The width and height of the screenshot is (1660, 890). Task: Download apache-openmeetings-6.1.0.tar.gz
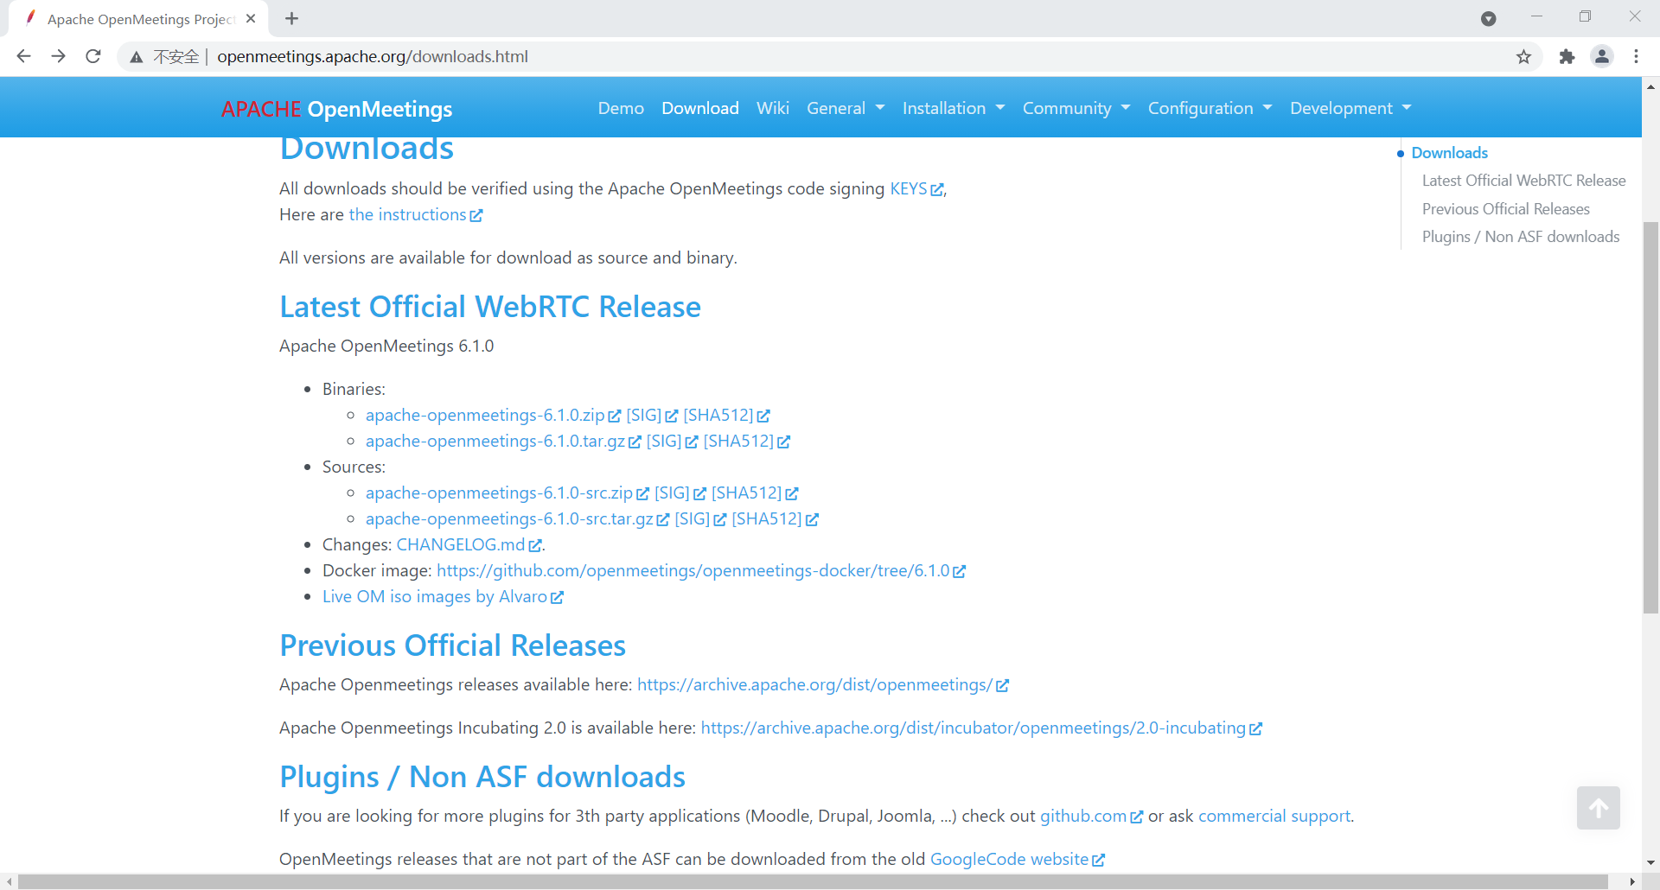(495, 441)
